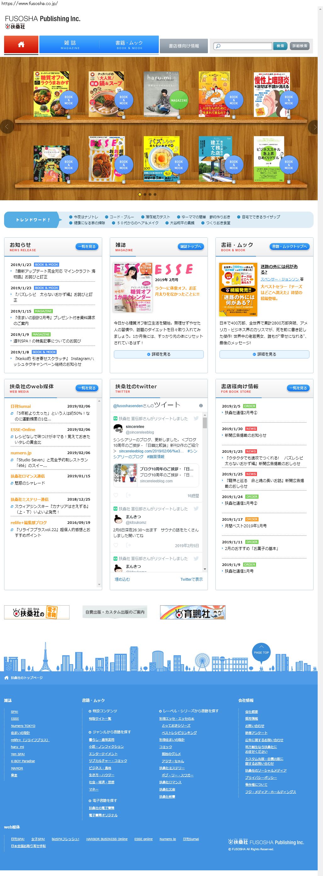Show next carousel slide arrow

[x=315, y=127]
